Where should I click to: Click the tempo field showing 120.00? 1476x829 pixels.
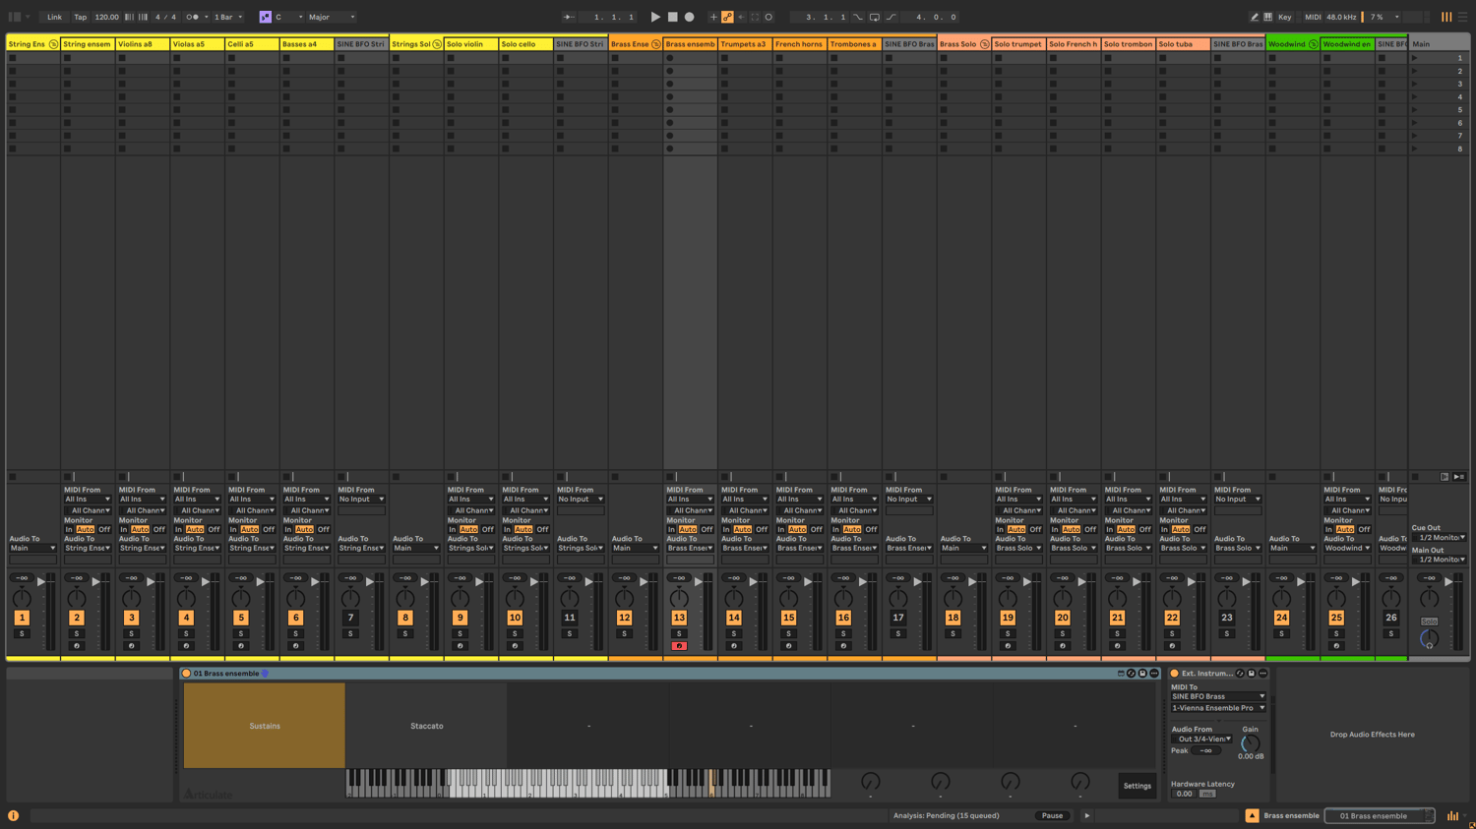106,17
